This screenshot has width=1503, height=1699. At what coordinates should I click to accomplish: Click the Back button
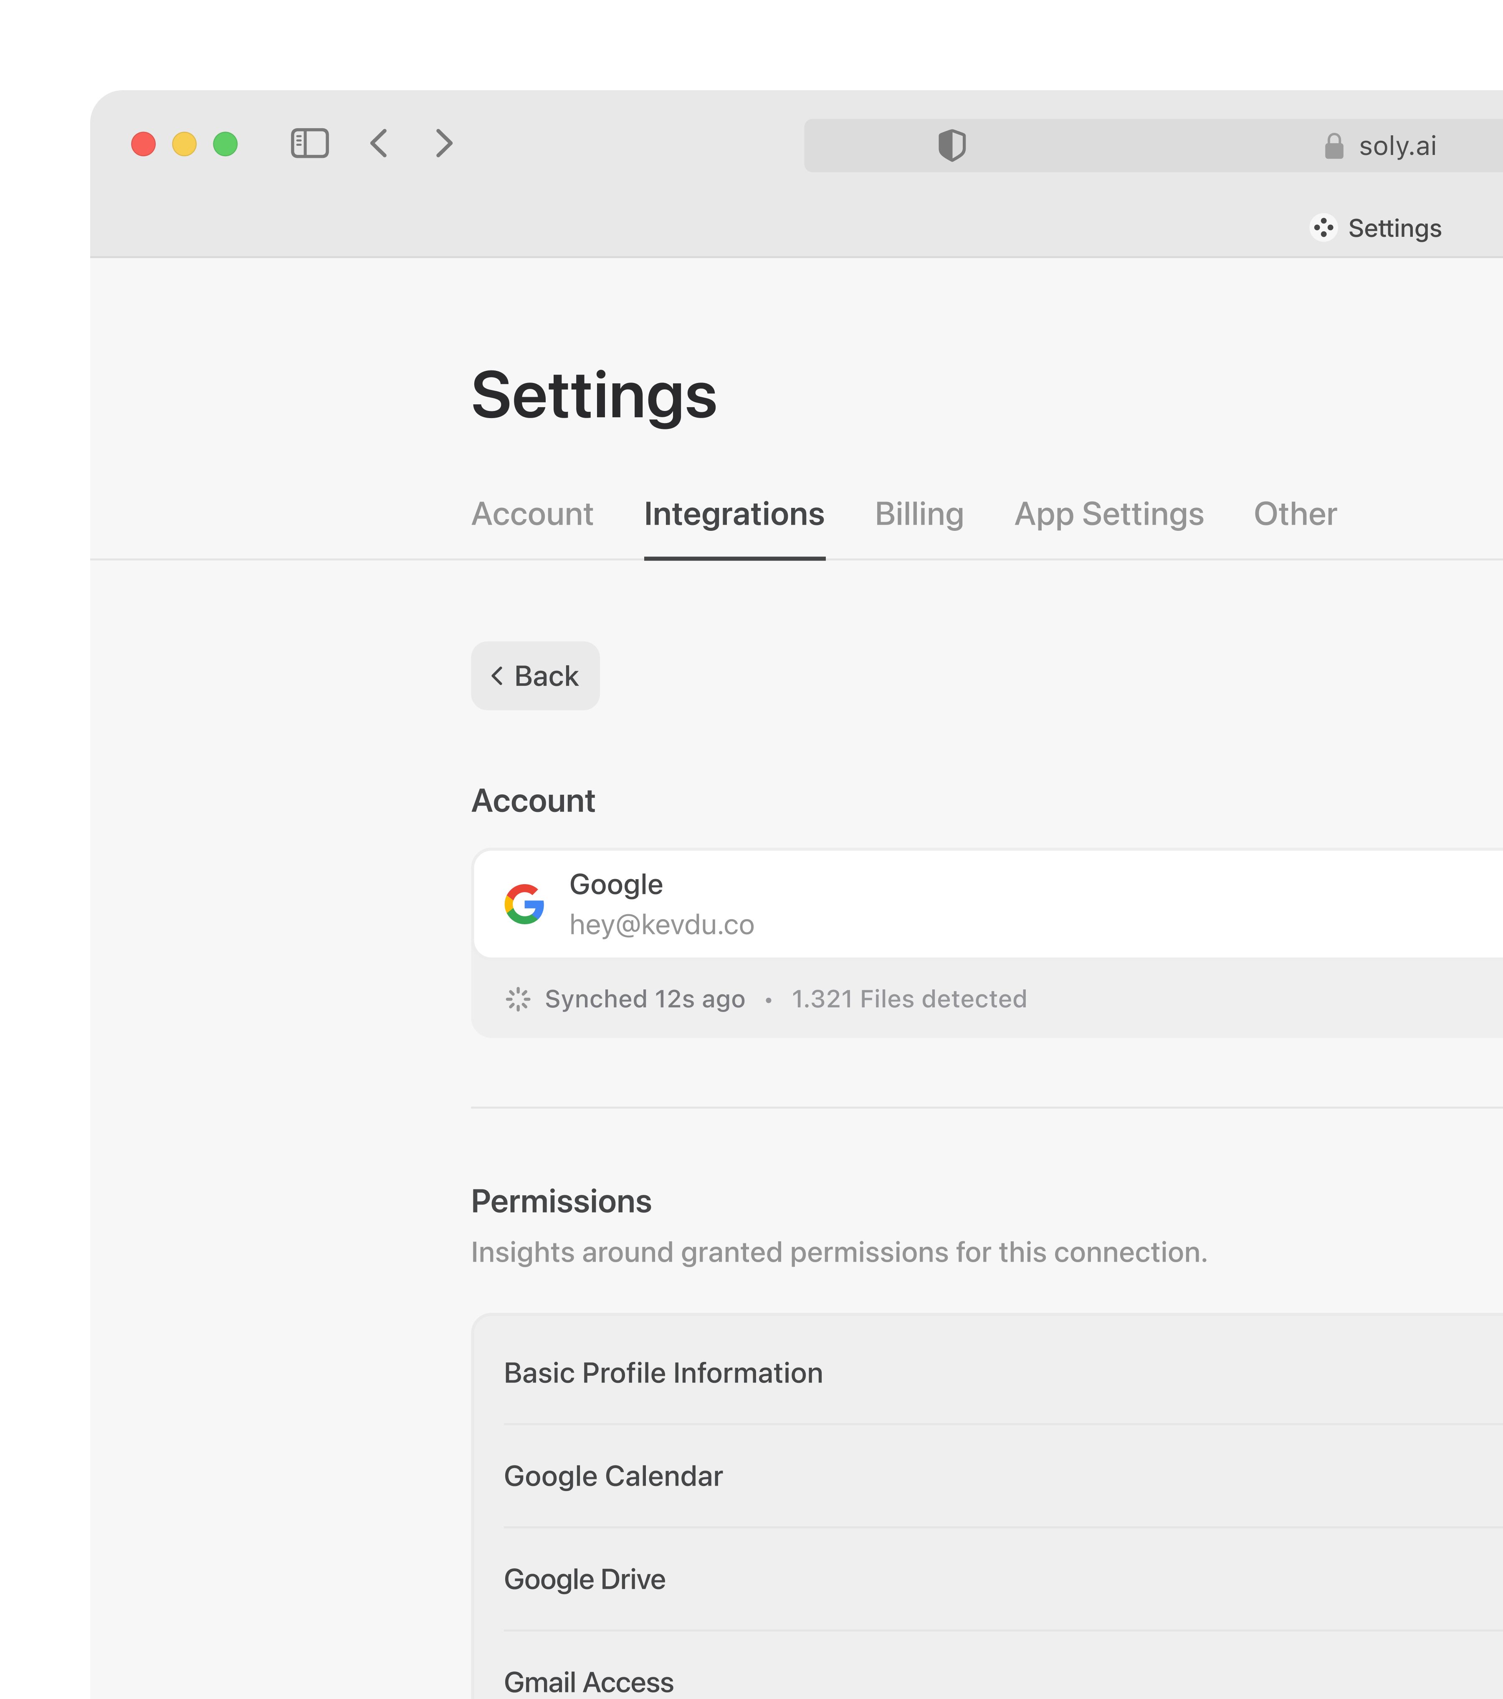coord(535,676)
